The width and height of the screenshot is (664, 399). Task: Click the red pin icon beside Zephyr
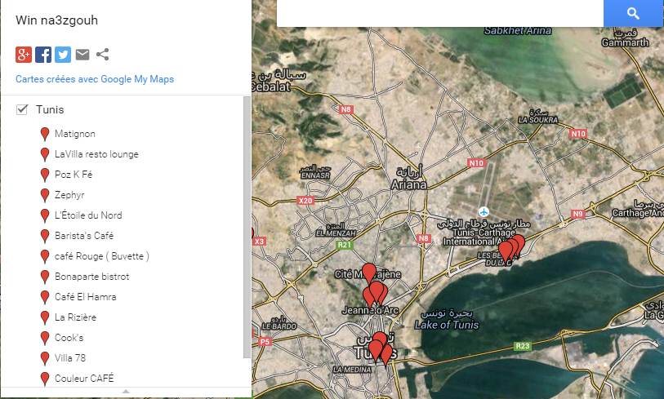(45, 195)
